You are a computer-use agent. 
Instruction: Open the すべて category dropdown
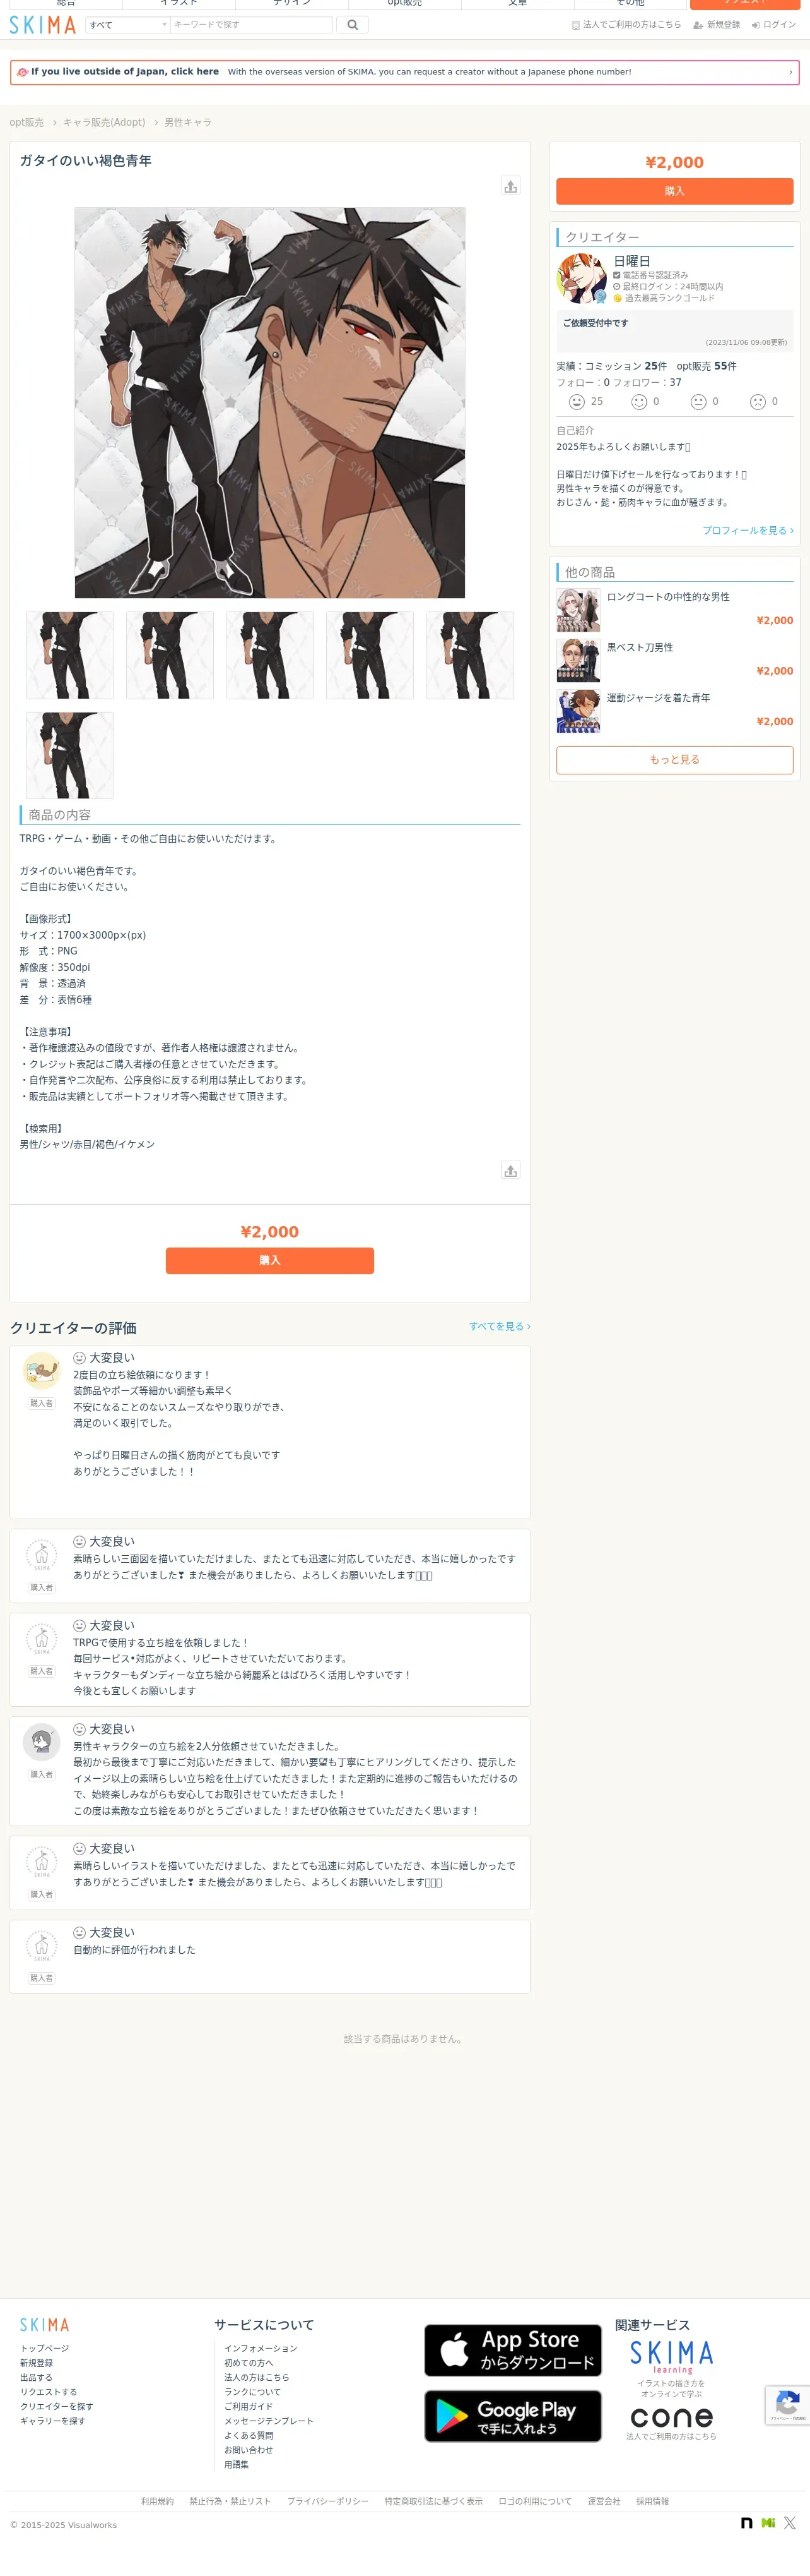click(128, 24)
